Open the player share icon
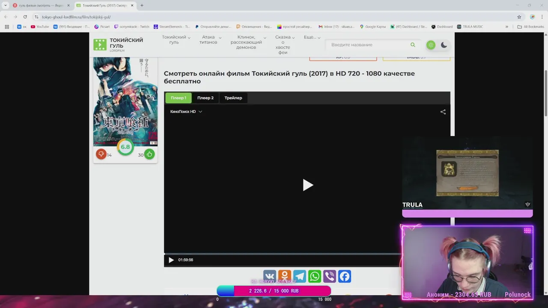Image resolution: width=548 pixels, height=308 pixels. (x=443, y=112)
